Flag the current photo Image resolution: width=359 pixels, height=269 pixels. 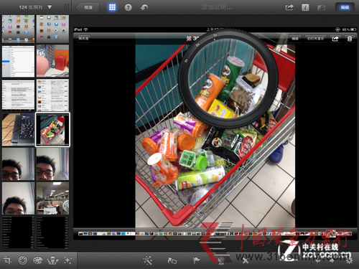tap(196, 260)
